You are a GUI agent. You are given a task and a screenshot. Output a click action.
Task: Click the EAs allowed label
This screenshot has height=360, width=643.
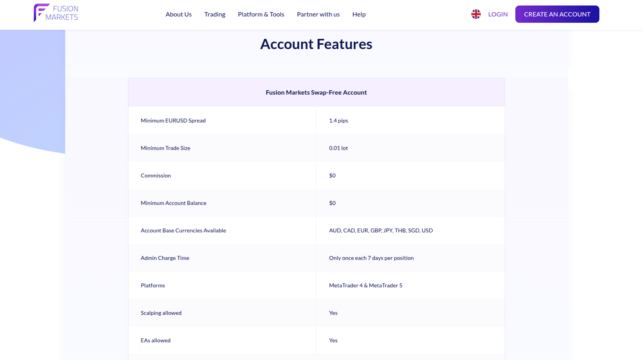pyautogui.click(x=156, y=340)
